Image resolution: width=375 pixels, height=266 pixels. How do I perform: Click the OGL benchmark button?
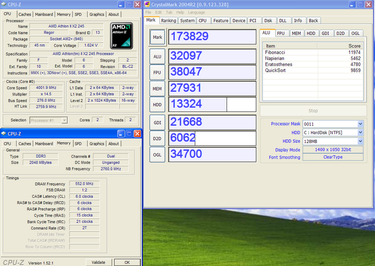(x=157, y=155)
